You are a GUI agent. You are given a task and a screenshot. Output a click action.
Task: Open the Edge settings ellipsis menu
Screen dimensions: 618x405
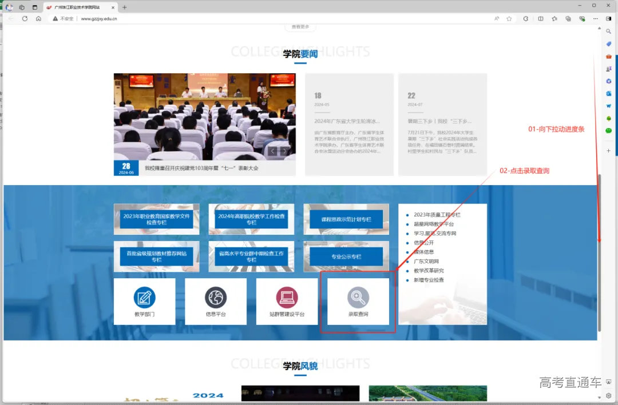594,18
